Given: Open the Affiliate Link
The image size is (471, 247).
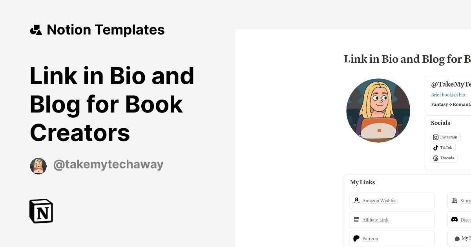Looking at the screenshot, I should tap(375, 220).
